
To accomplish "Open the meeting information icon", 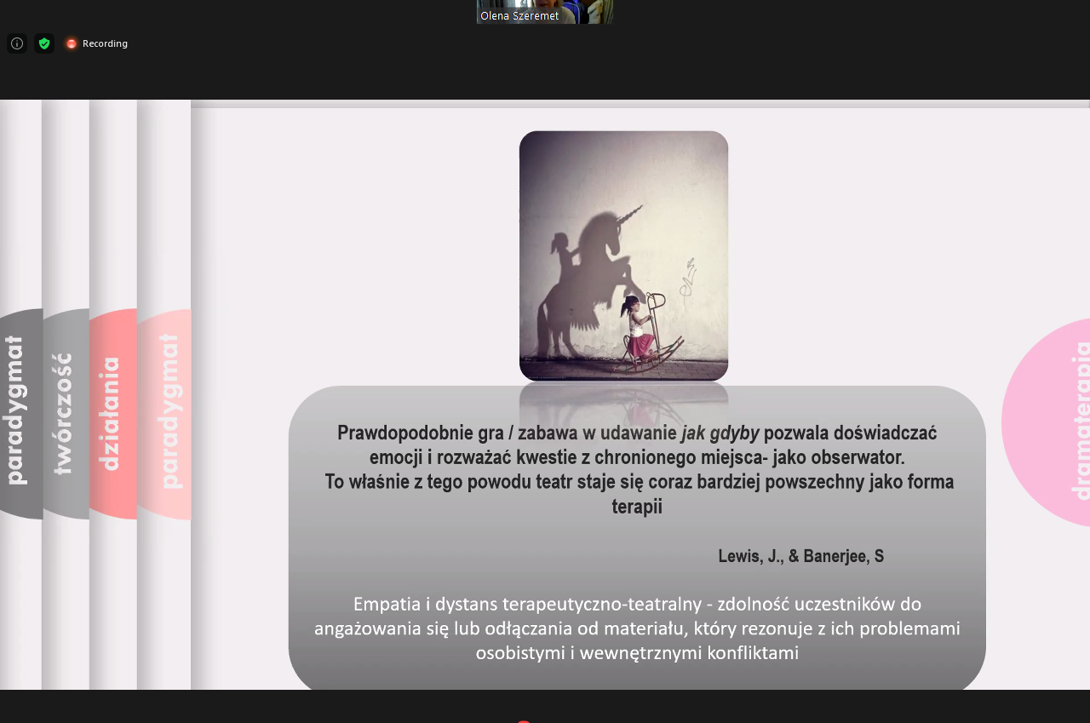I will 17,43.
